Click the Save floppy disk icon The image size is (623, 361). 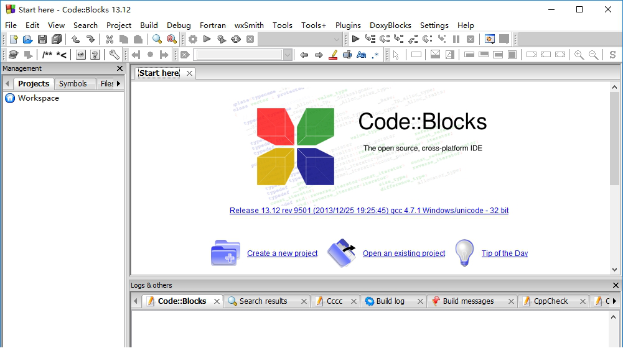pos(42,39)
